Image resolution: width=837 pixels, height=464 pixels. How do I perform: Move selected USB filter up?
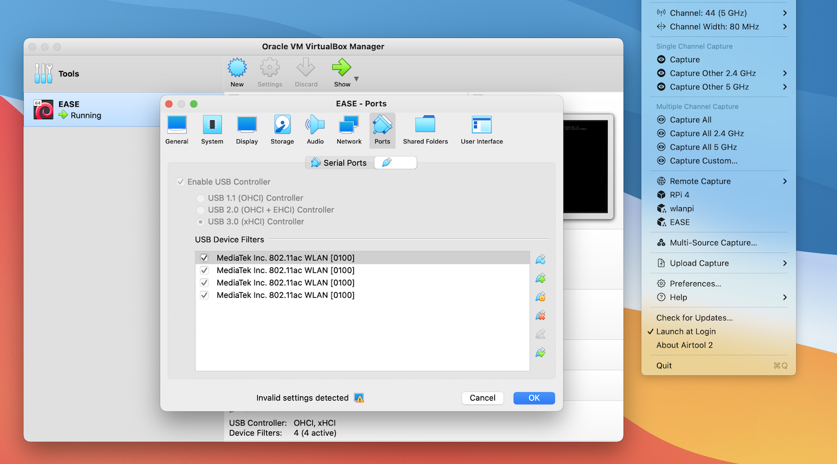point(540,334)
